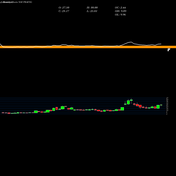Click the bottom price axis label 3

pyautogui.click(x=167, y=114)
